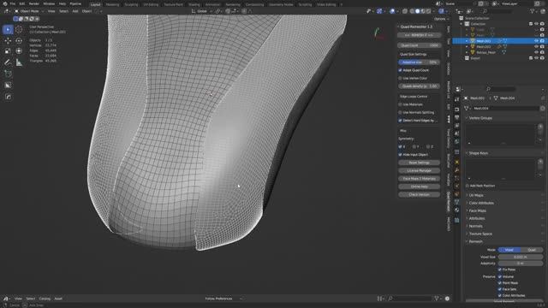Open the Tool properties tab icon
Screen dimensions: 548x308
pyautogui.click(x=456, y=100)
